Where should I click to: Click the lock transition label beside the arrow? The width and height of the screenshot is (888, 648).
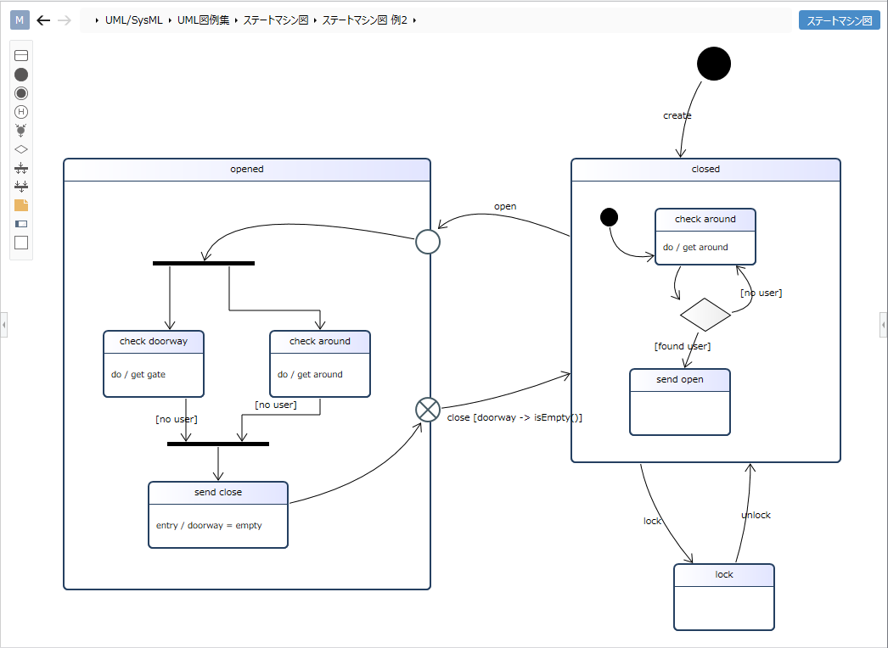[652, 521]
